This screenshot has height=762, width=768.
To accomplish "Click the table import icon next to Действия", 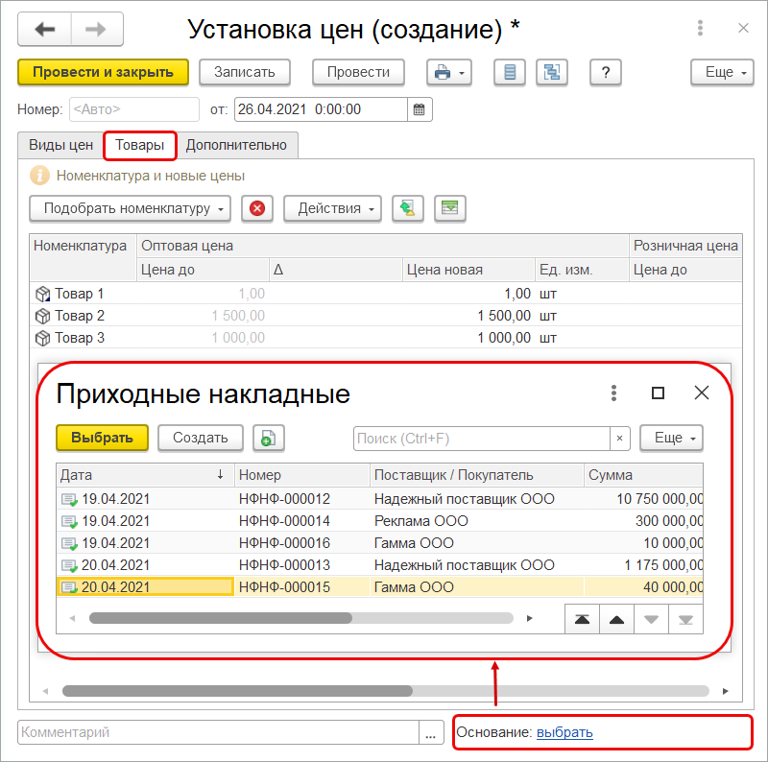I will coord(449,208).
